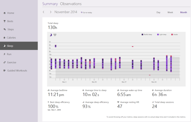Click the Steps shoe icon
Viewport: 191px width, 122px height.
[x=5, y=29]
